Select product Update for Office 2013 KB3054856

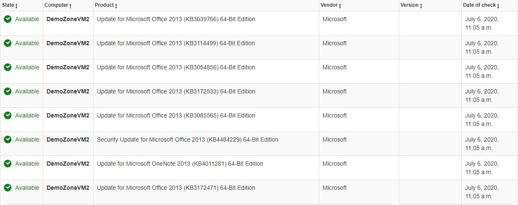[x=176, y=67]
